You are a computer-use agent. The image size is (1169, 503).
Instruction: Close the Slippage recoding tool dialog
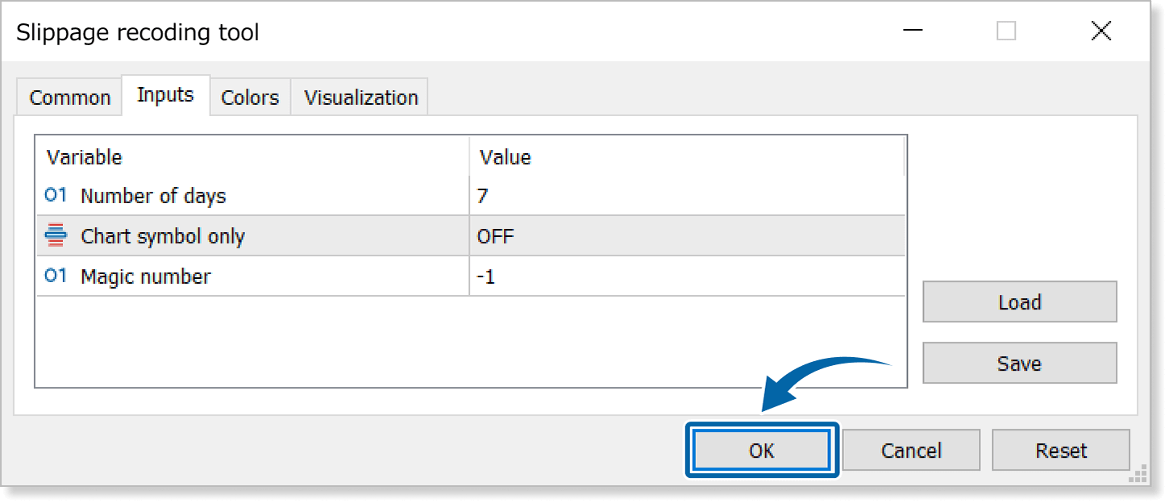1100,32
